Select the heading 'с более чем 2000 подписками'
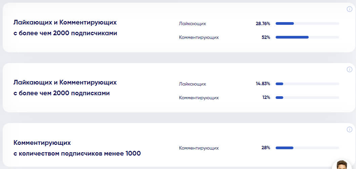The height and width of the screenshot is (169, 356). (x=62, y=93)
